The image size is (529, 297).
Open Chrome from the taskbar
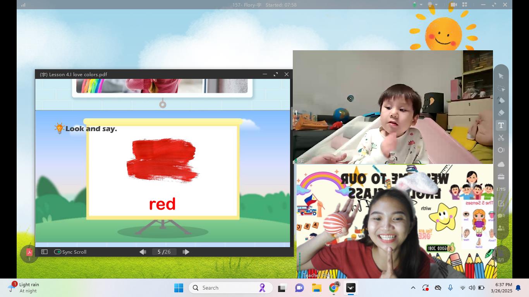[x=334, y=288]
